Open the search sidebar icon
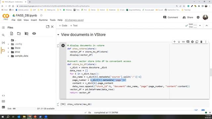212x119 pixels. (3, 35)
